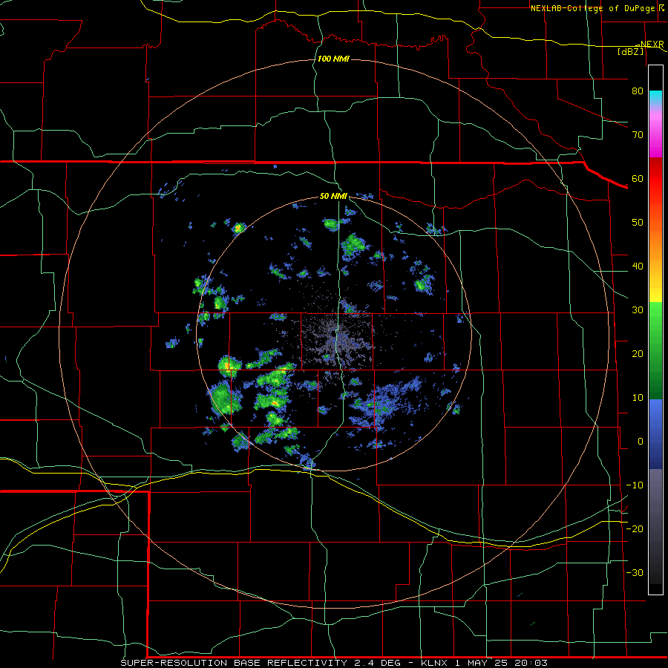Click SUPER-RESOLUTION BASE REFLECTIVITY caption text
The image size is (668, 668).
(x=234, y=663)
